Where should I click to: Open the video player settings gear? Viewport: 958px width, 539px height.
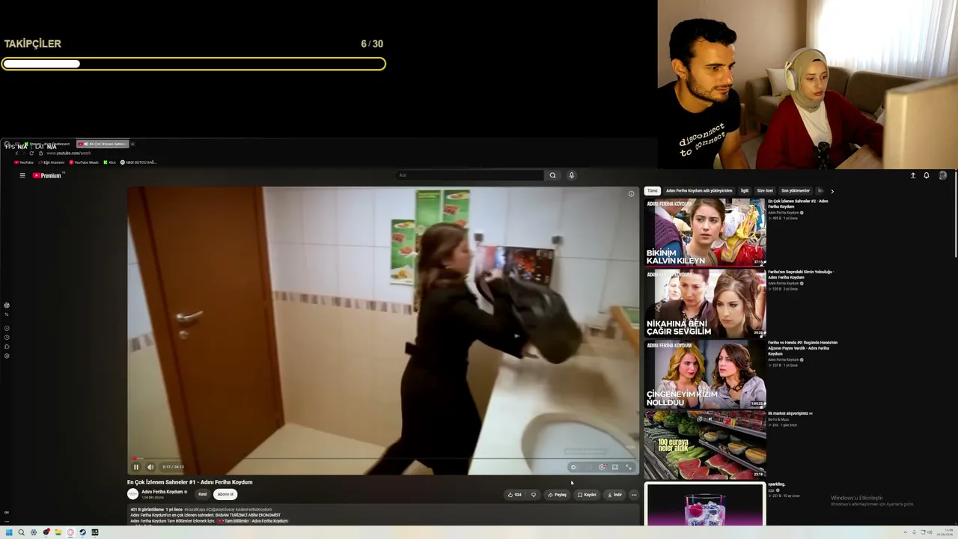[x=602, y=467]
